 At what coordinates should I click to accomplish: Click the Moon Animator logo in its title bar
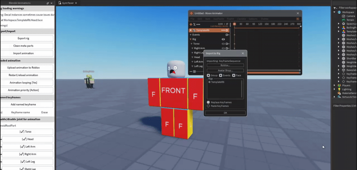tap(191, 14)
